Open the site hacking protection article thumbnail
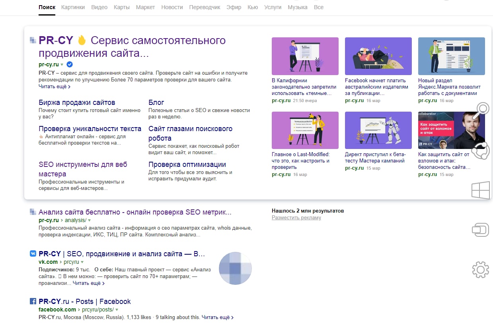This screenshot has width=493, height=323. pyautogui.click(x=452, y=130)
